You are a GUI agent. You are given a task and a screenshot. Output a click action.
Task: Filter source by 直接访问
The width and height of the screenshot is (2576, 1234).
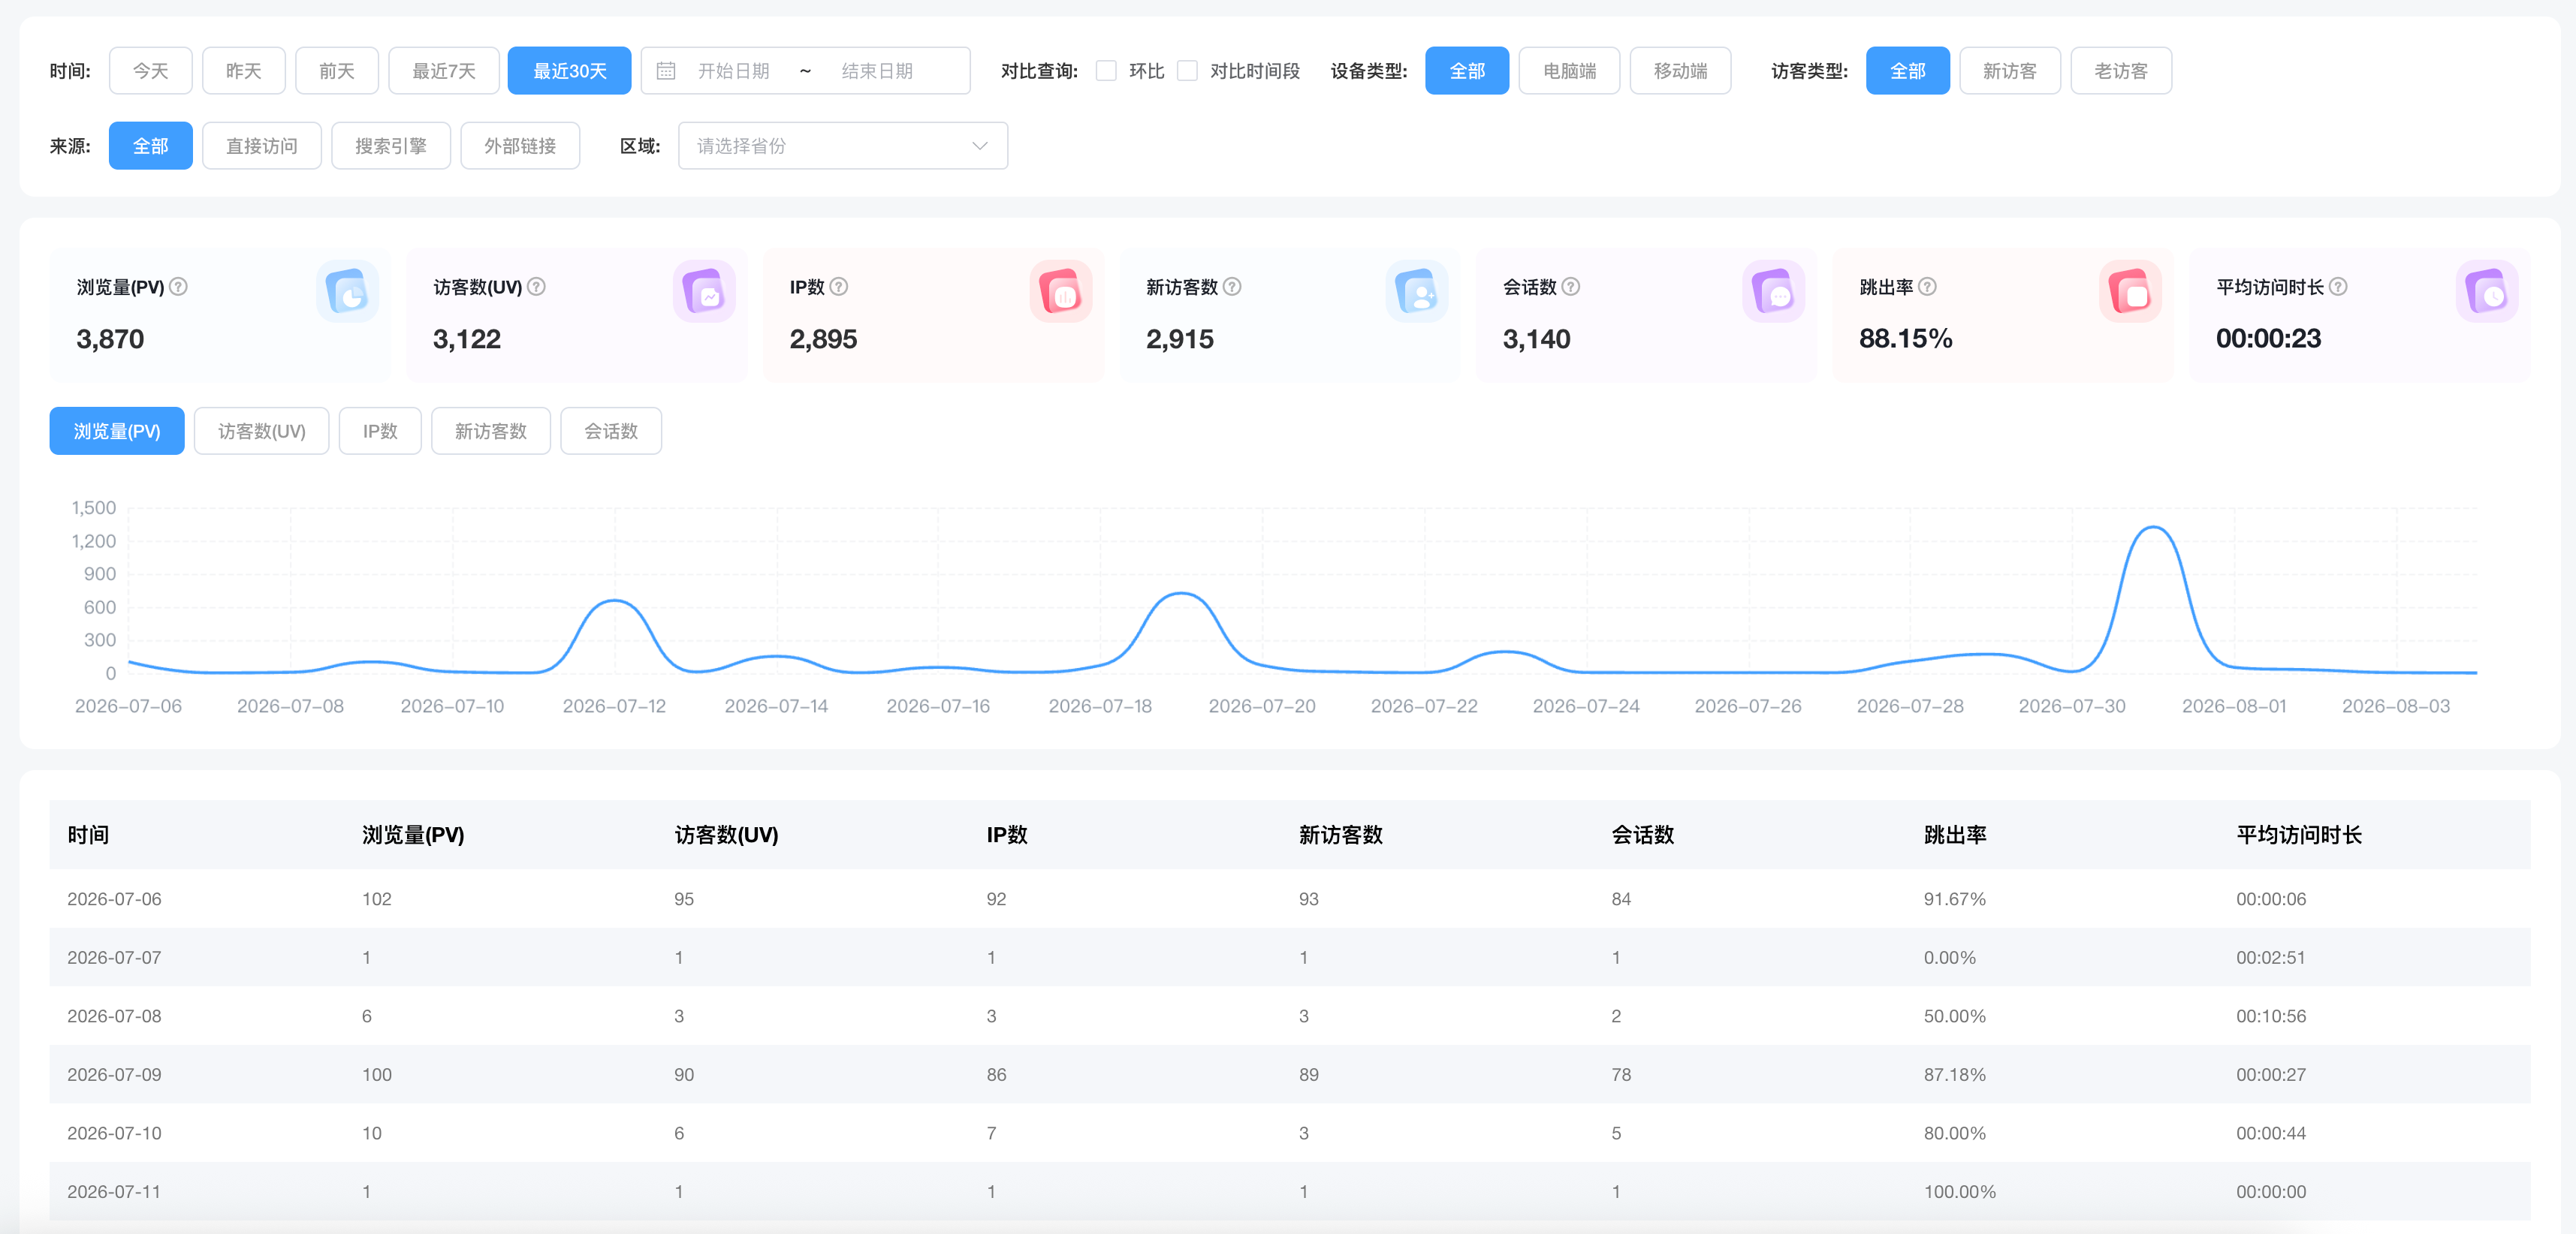(262, 146)
